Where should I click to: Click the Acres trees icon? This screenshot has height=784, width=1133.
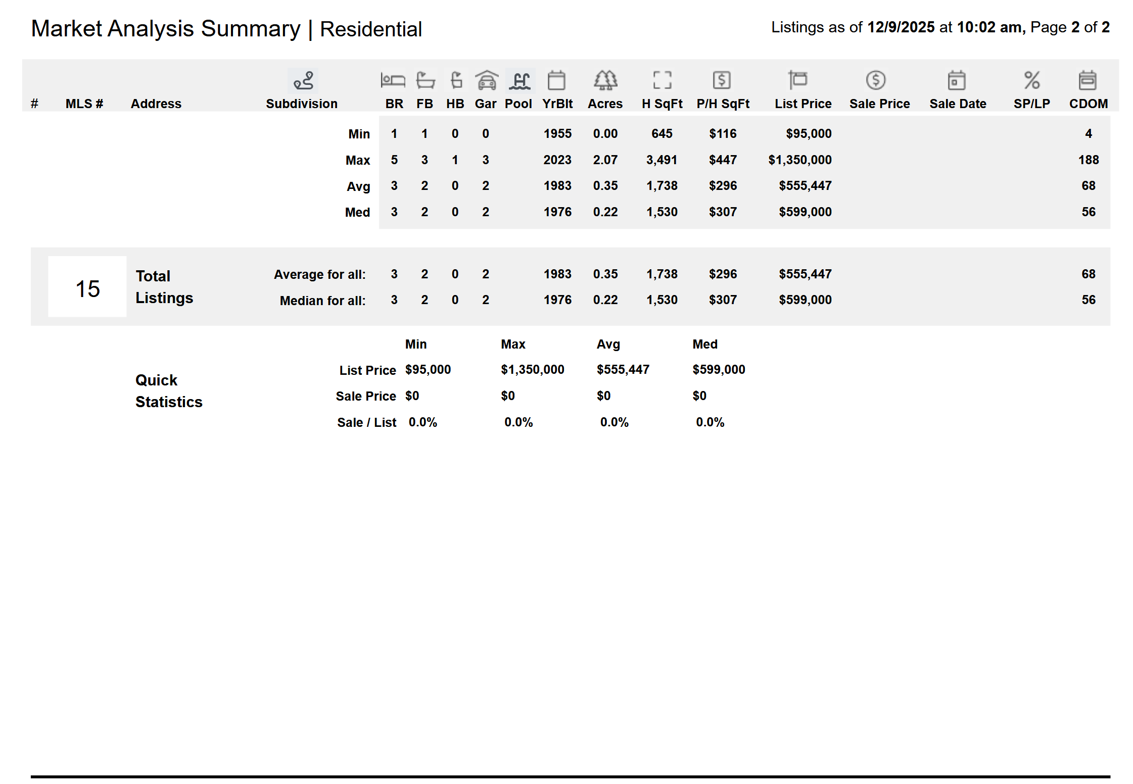point(605,80)
